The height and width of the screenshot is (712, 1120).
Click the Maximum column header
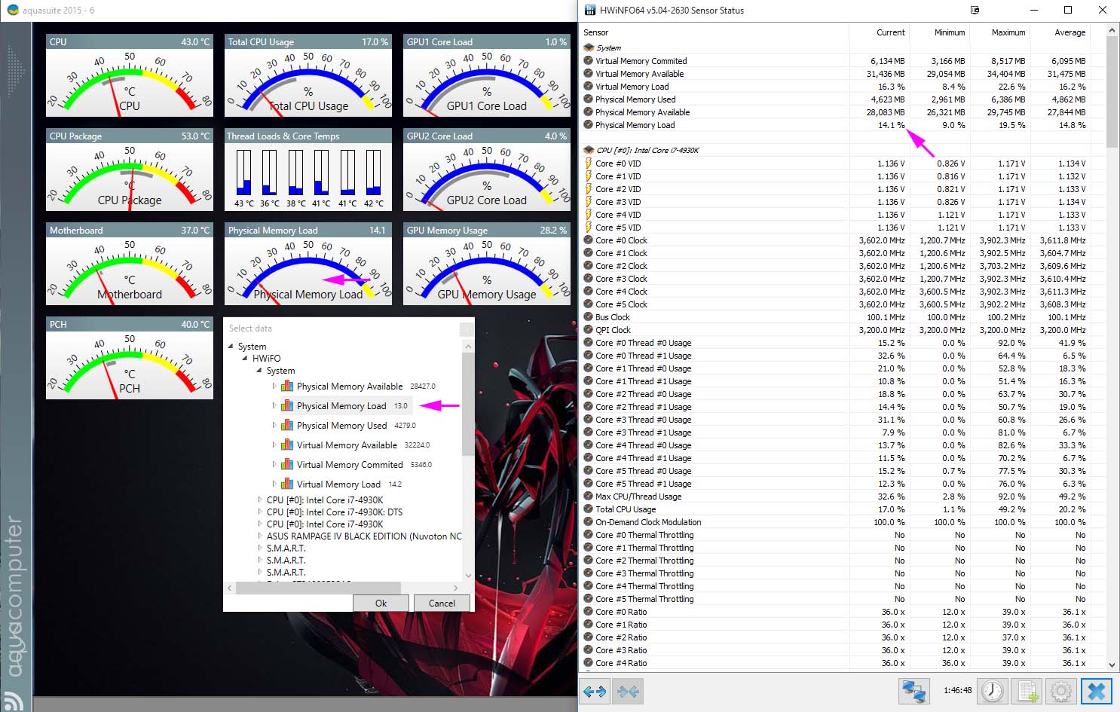(1008, 32)
